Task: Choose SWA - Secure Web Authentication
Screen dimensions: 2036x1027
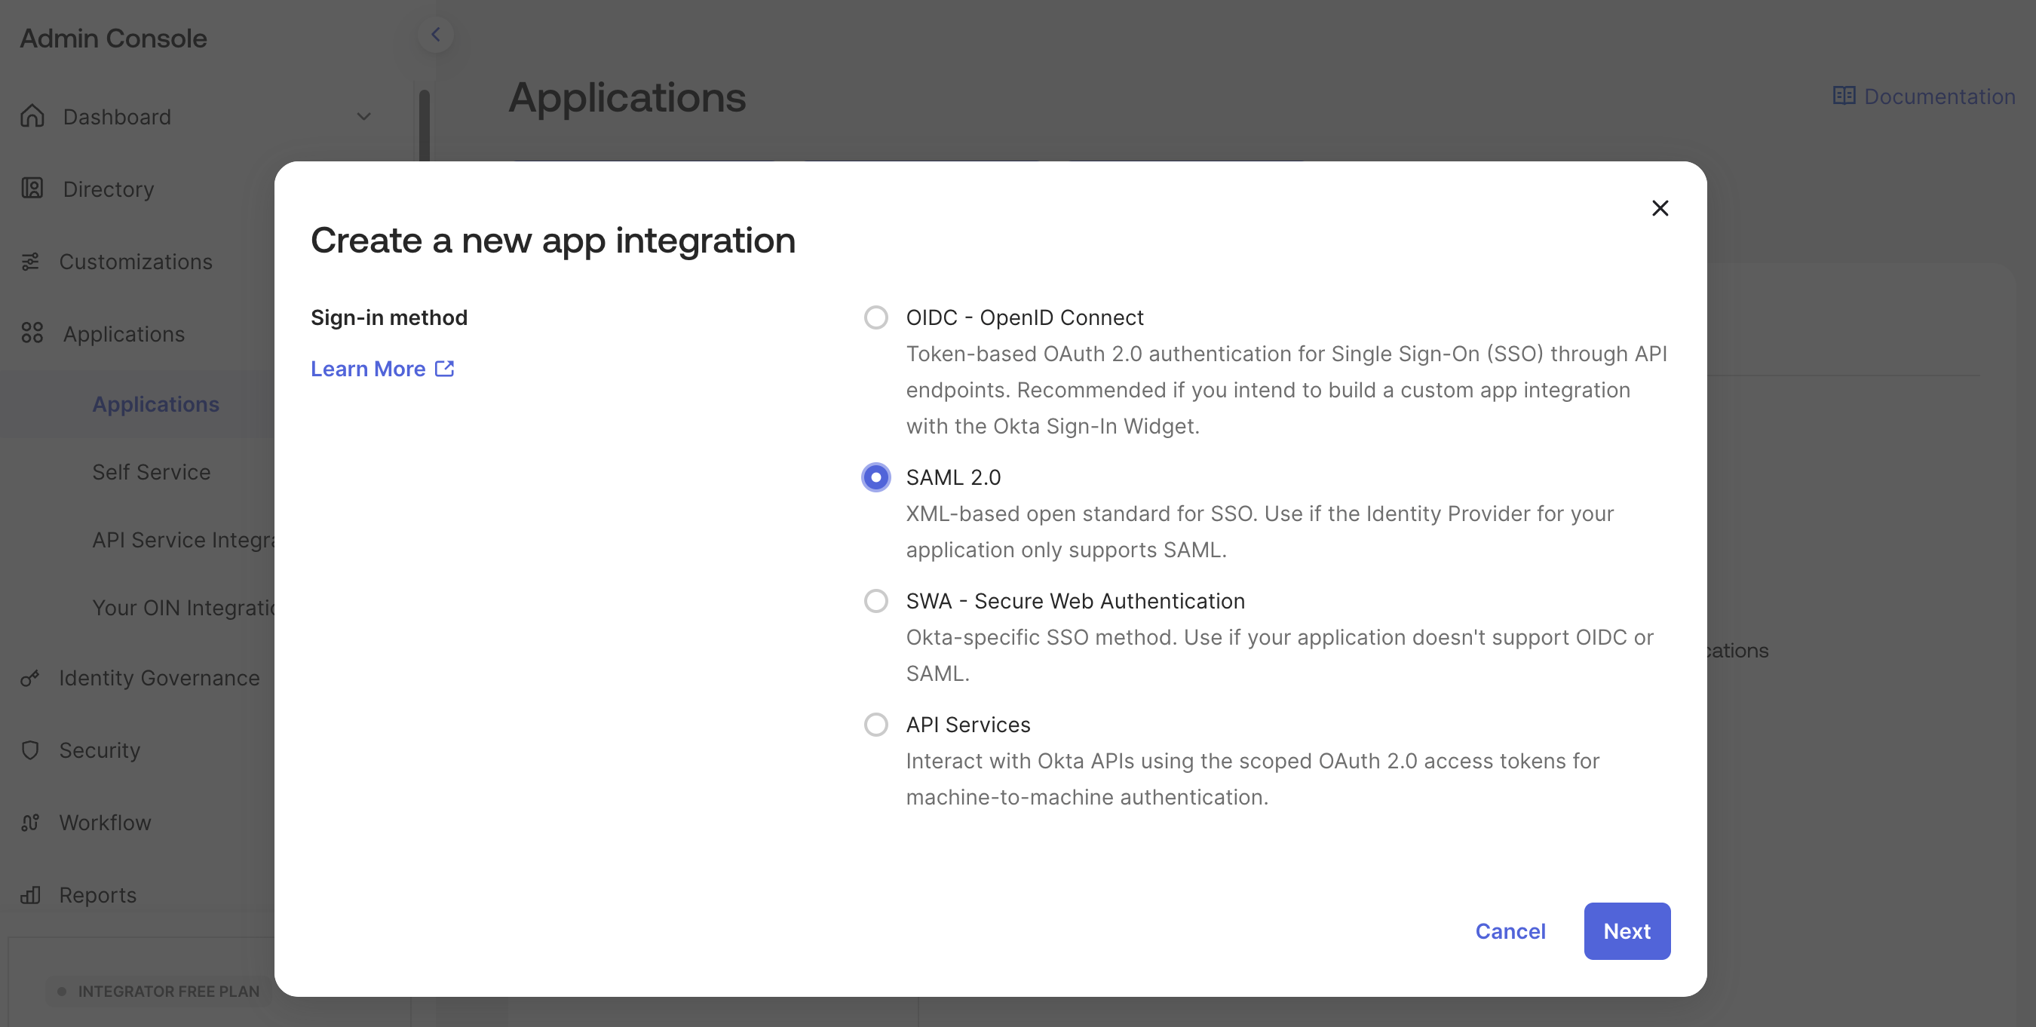Action: (875, 601)
